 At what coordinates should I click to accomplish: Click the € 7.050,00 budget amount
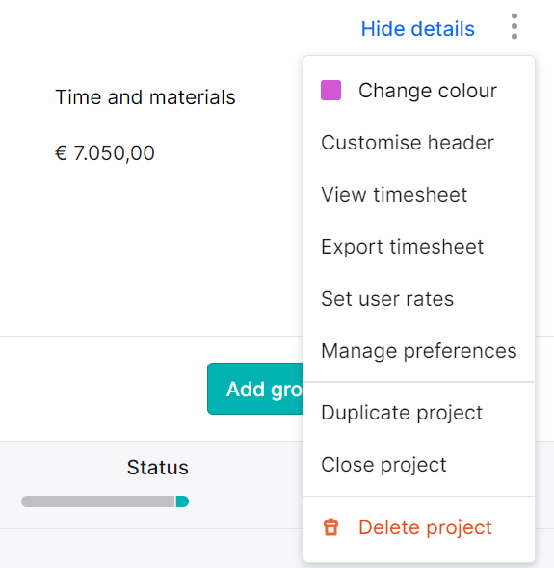(x=105, y=153)
